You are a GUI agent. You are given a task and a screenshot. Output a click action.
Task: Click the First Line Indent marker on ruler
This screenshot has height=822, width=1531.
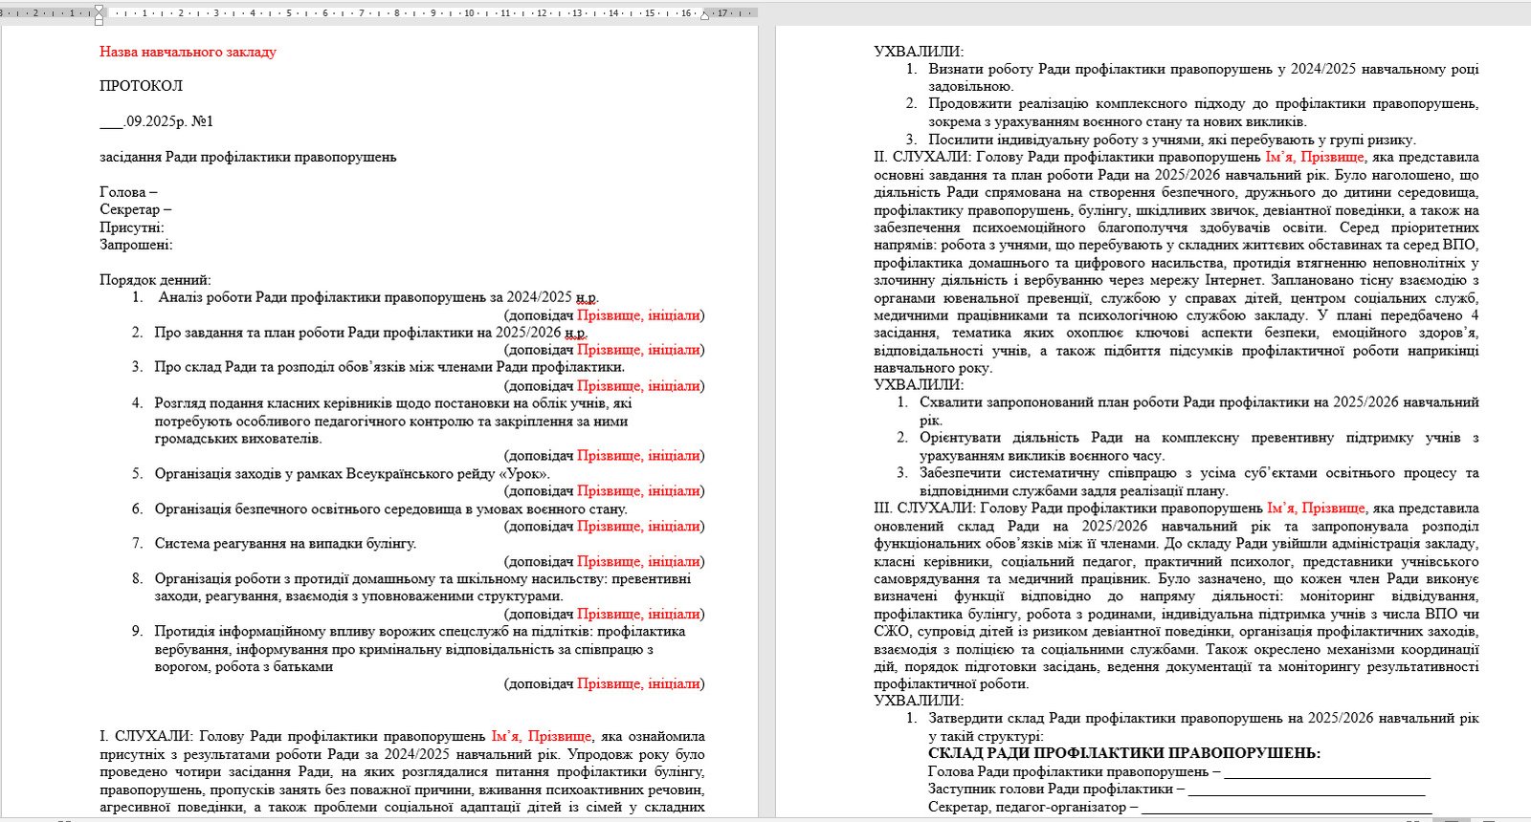(99, 9)
